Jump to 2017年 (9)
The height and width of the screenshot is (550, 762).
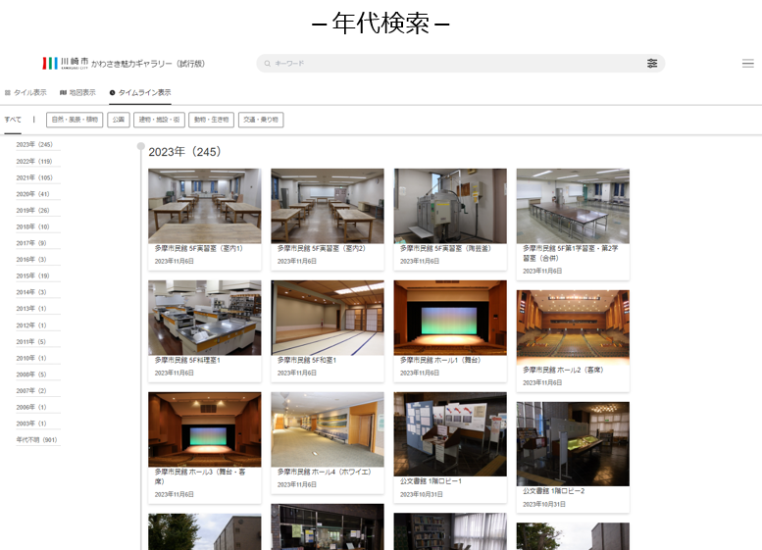click(31, 243)
